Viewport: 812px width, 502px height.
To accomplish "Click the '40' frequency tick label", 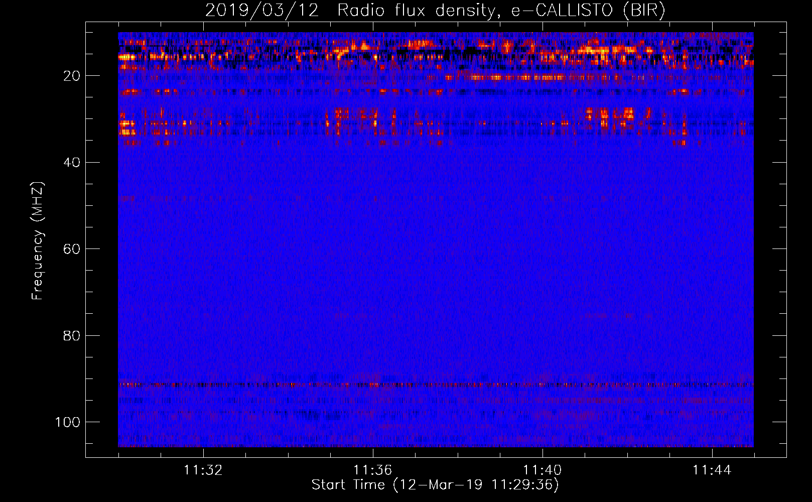I will point(72,162).
